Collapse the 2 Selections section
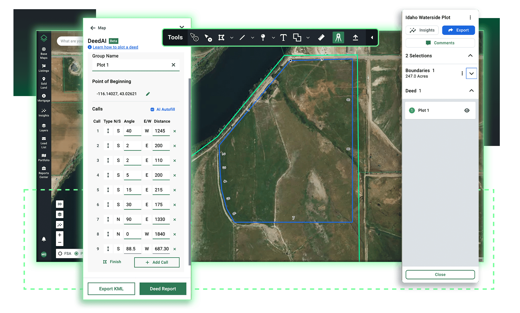520x313 pixels. point(470,55)
